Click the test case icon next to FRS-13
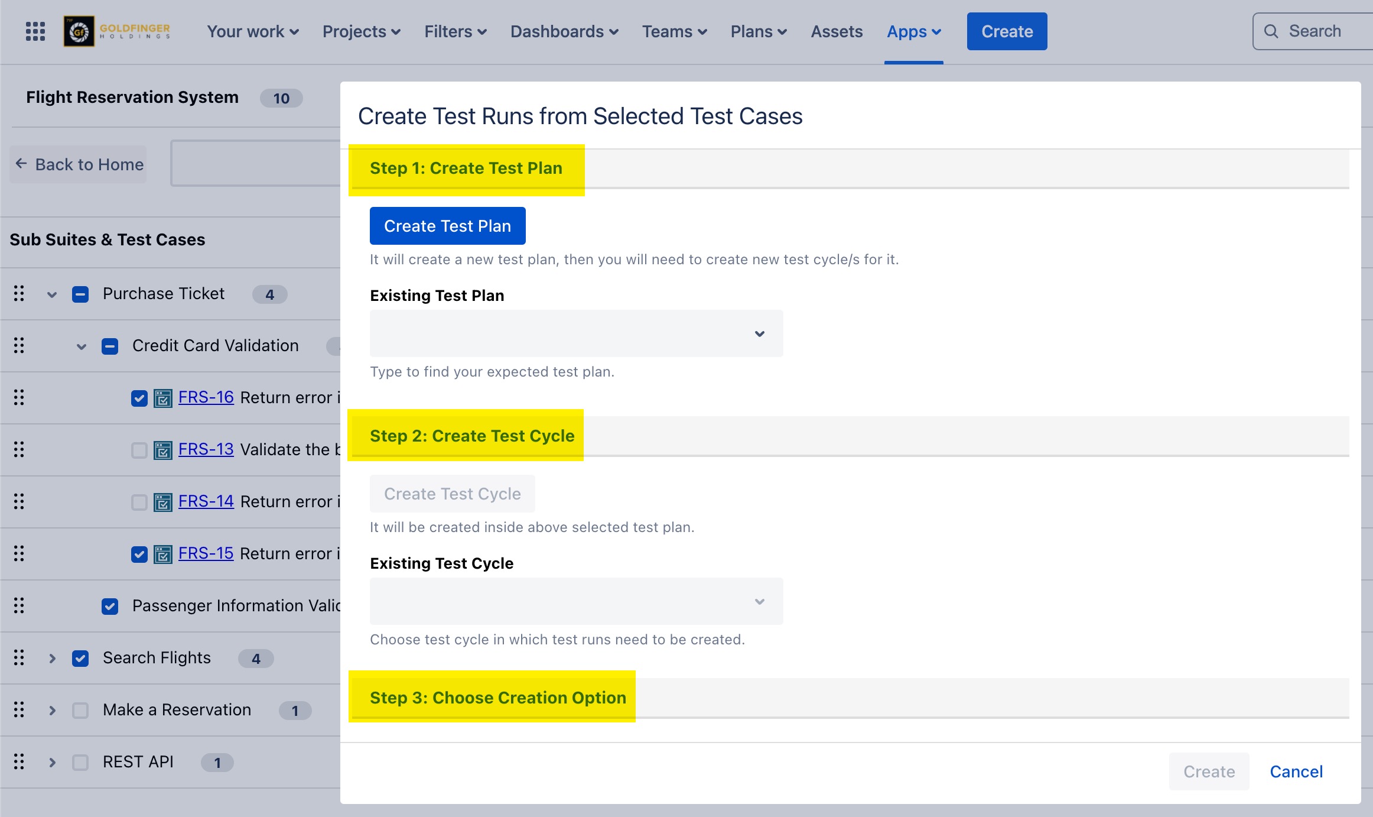The width and height of the screenshot is (1373, 817). click(x=162, y=449)
